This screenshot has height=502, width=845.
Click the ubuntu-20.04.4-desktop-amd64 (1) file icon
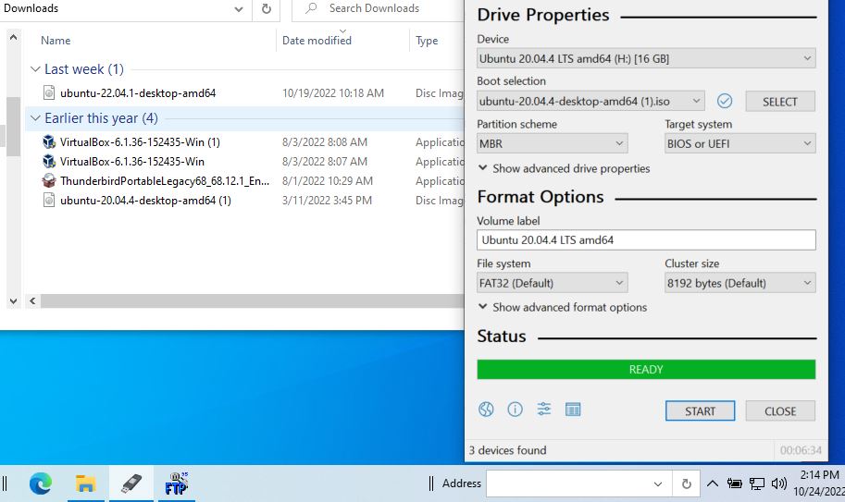pyautogui.click(x=48, y=201)
